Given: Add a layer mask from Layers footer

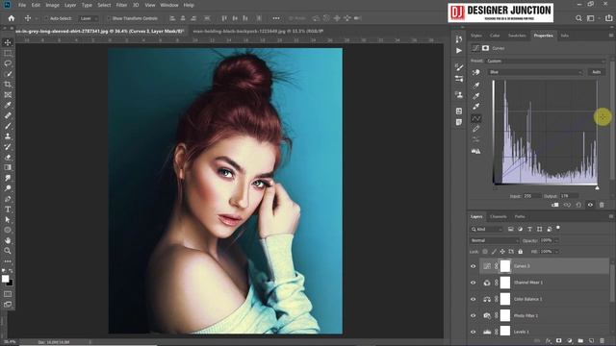Looking at the screenshot, I should [558, 341].
